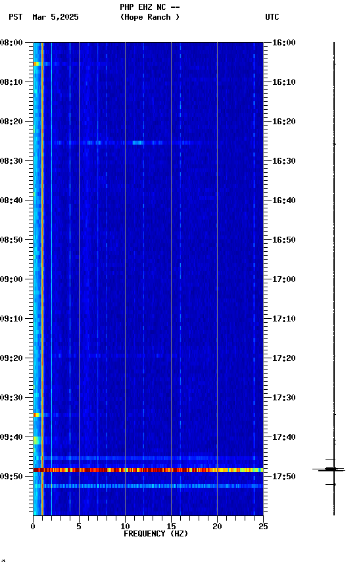Click the seismogram trace blip below 17:50
The height and width of the screenshot is (568, 363).
click(331, 485)
